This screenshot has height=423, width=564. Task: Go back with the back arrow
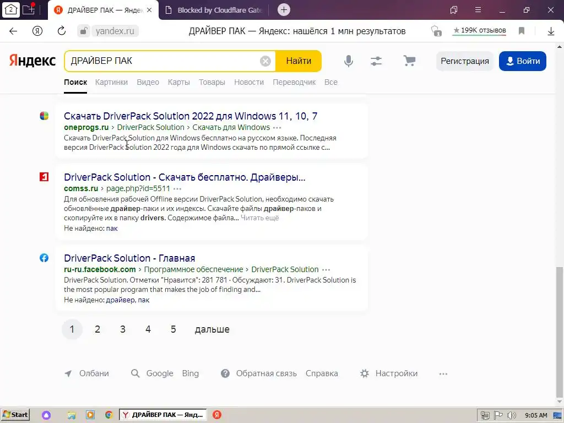pos(13,31)
